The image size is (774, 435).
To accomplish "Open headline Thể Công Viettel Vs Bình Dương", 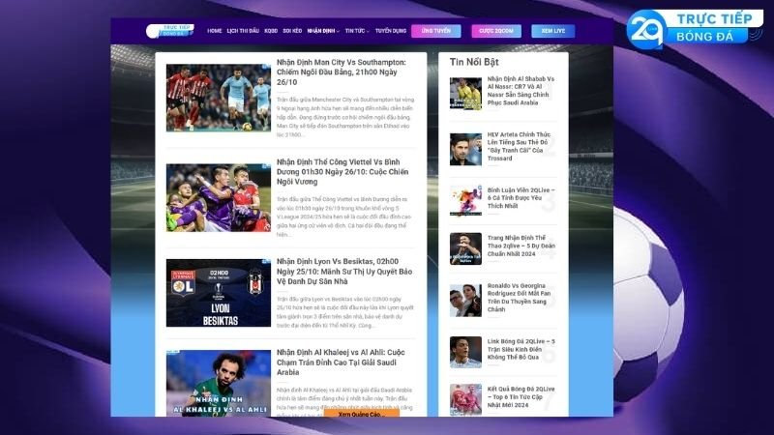I will tap(342, 172).
